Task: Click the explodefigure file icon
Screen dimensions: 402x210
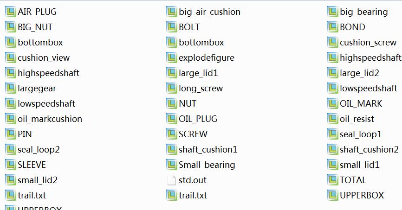Action: tap(171, 57)
